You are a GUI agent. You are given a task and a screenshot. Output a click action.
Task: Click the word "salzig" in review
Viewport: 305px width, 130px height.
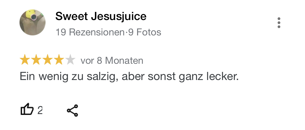click(102, 77)
